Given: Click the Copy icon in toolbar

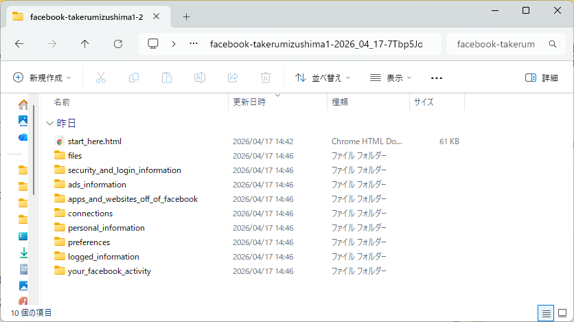Looking at the screenshot, I should pos(134,78).
